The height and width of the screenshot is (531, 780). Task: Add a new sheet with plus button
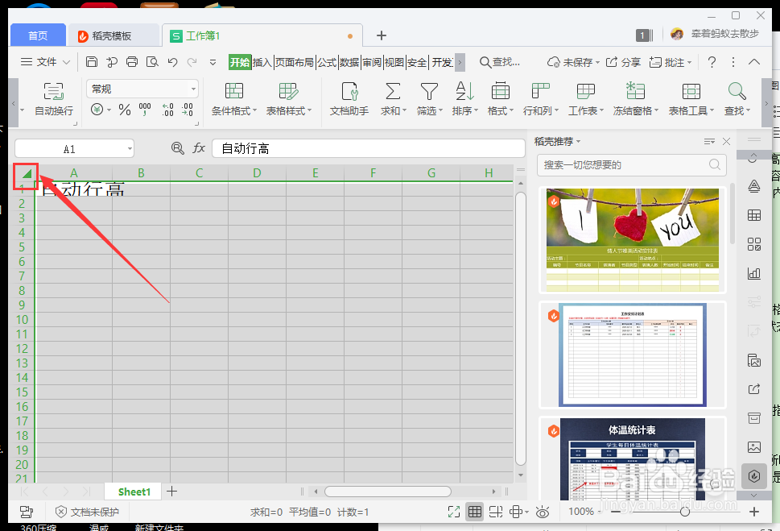tap(171, 492)
